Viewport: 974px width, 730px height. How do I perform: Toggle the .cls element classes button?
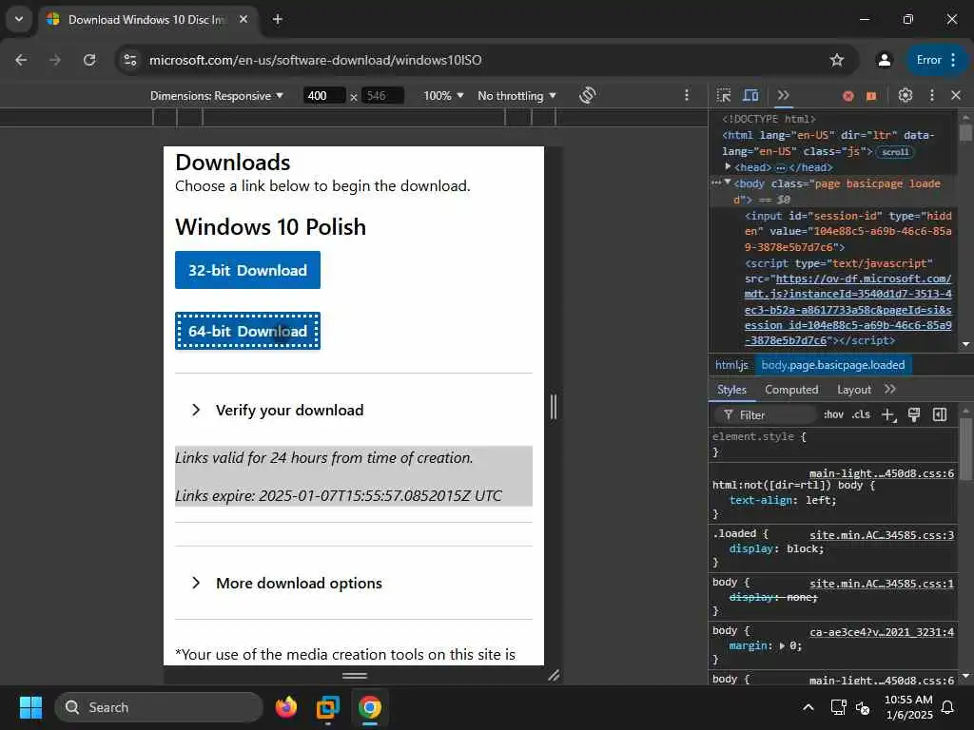861,414
